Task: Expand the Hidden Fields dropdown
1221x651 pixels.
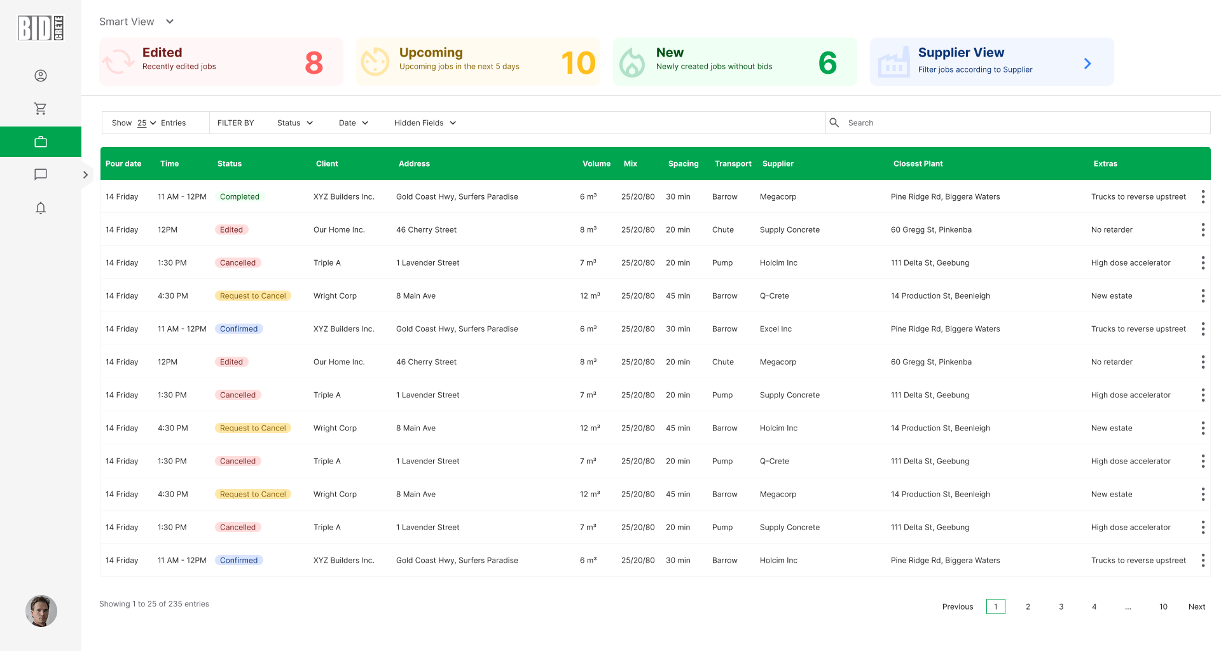Action: click(x=425, y=123)
